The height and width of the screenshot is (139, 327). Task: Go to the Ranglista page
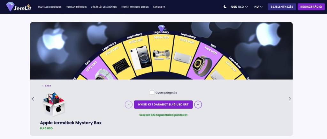click(159, 7)
